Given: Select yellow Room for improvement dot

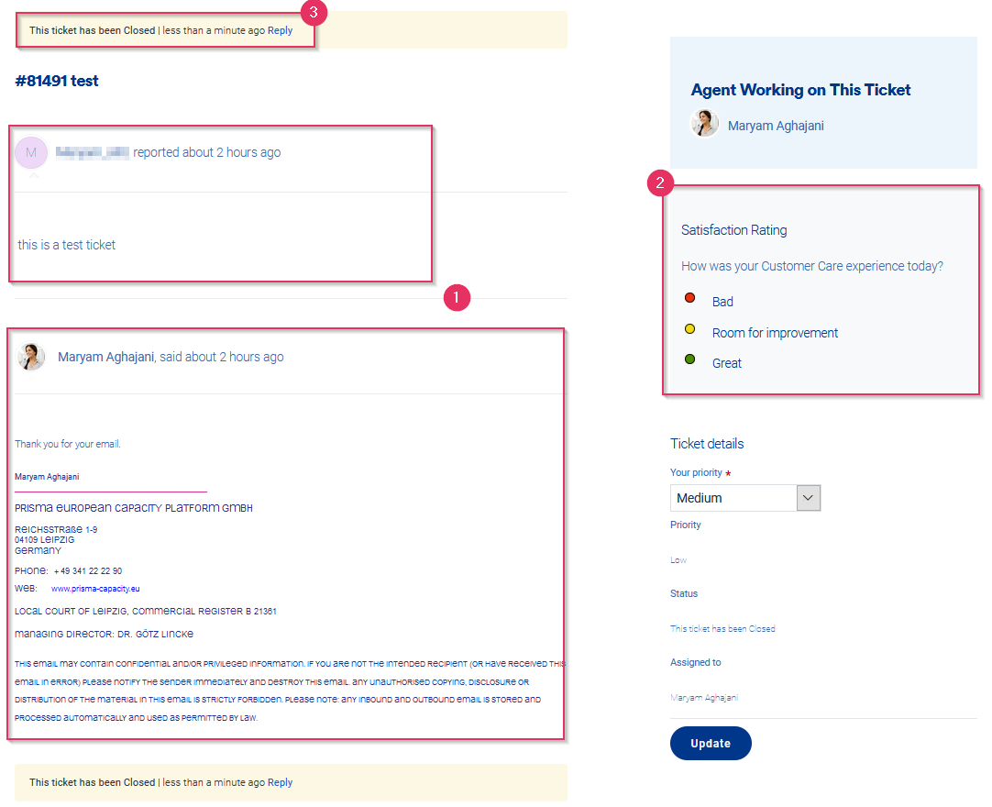Looking at the screenshot, I should [690, 329].
